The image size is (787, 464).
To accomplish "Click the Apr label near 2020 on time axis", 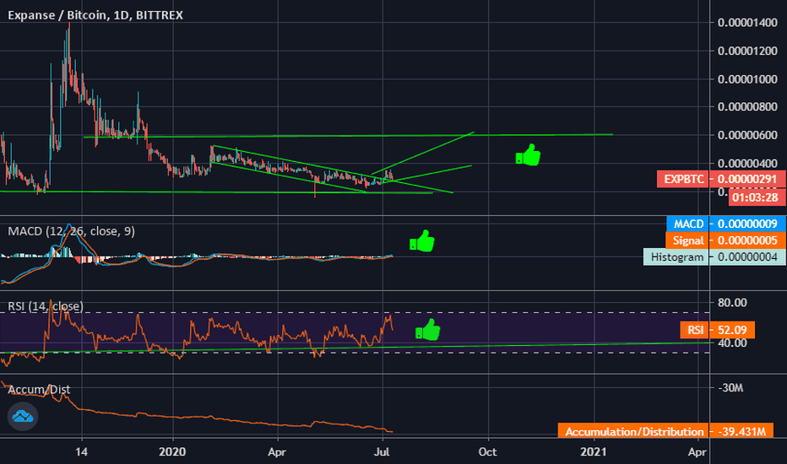I will coord(277,452).
